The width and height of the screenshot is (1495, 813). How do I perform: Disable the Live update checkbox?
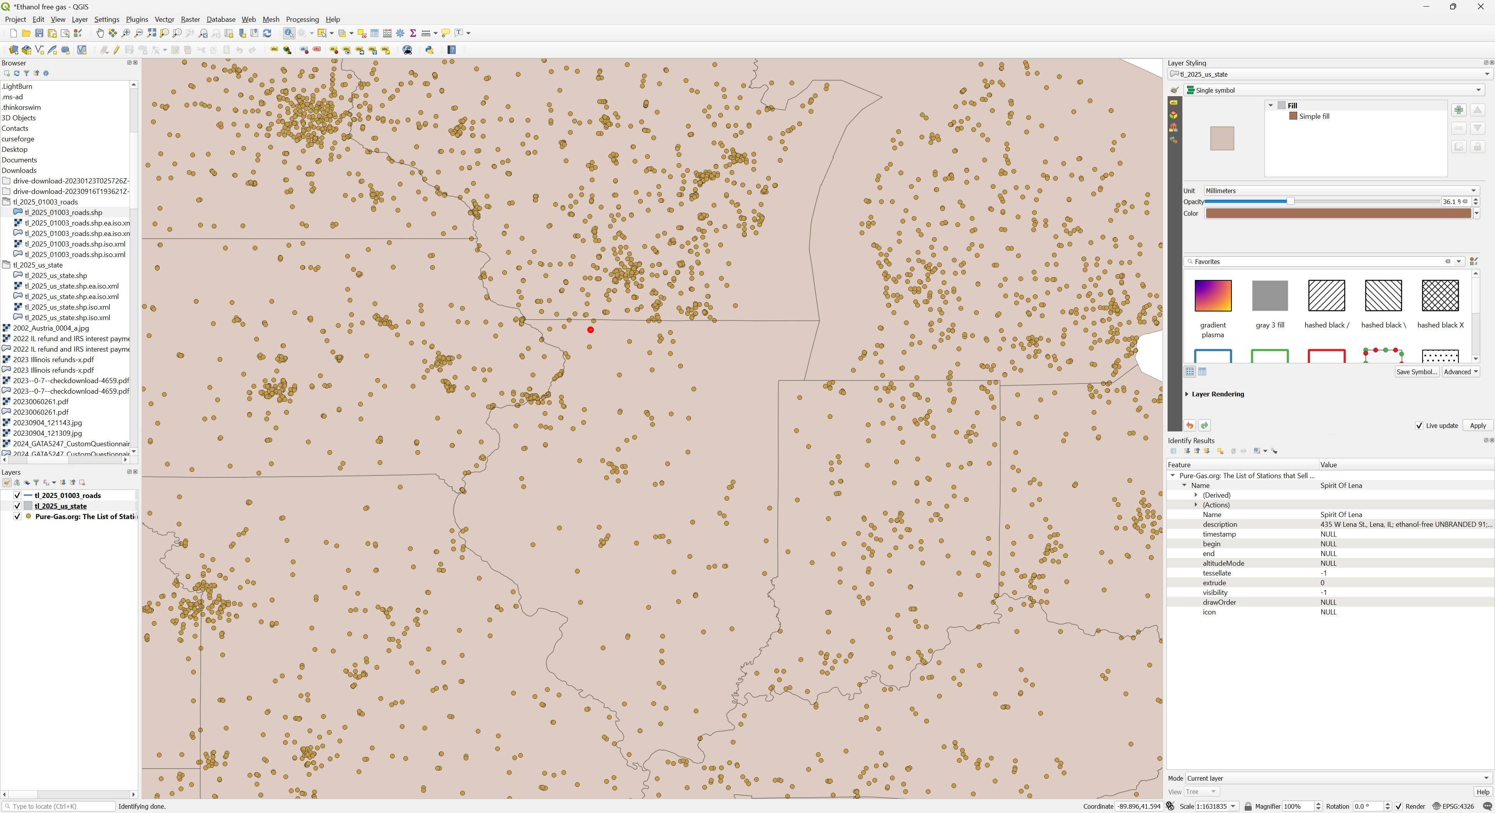click(1419, 425)
